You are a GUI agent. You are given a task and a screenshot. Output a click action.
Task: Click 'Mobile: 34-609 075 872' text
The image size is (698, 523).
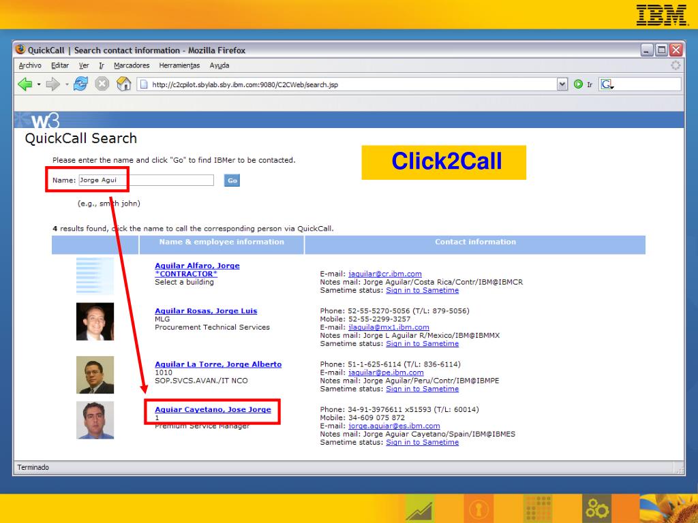click(x=363, y=418)
